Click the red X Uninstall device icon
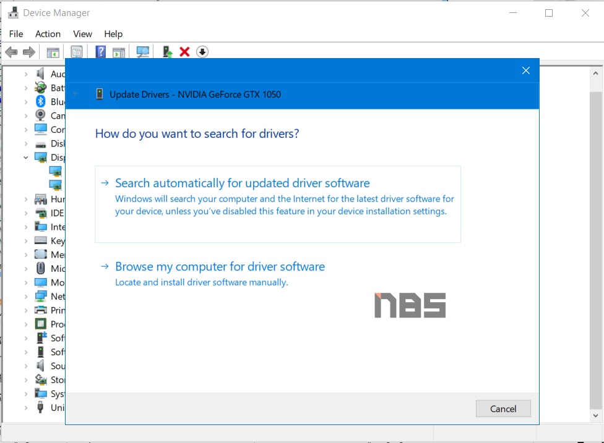This screenshot has height=443, width=604. coord(184,52)
